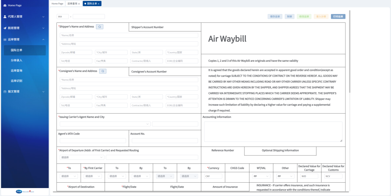391x196 pixels.
Task: Click the Home Page dashboard icon in sidebar
Action: pyautogui.click(x=5, y=5)
